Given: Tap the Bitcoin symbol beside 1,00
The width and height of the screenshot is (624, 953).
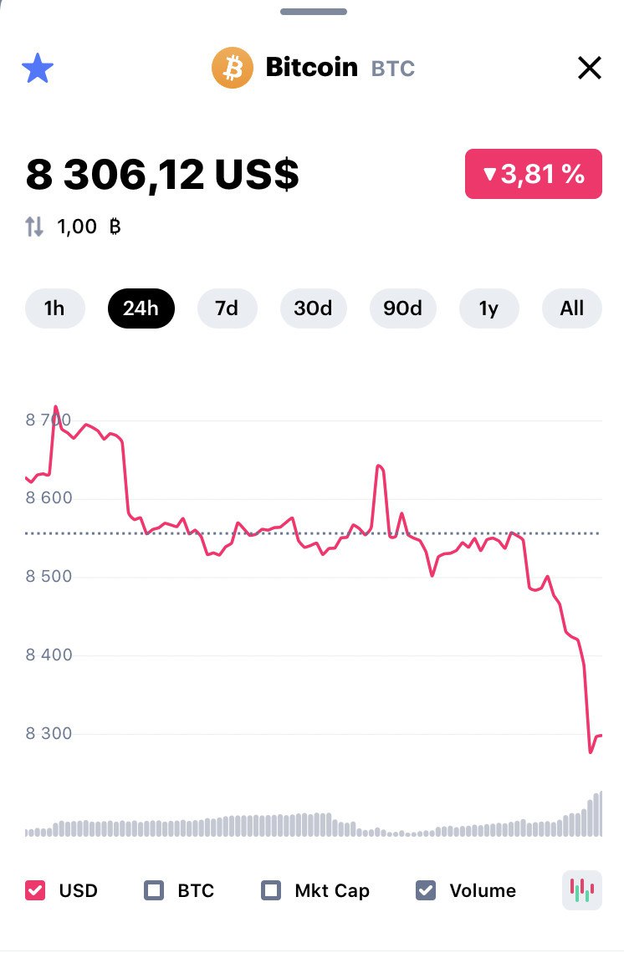Looking at the screenshot, I should (115, 226).
